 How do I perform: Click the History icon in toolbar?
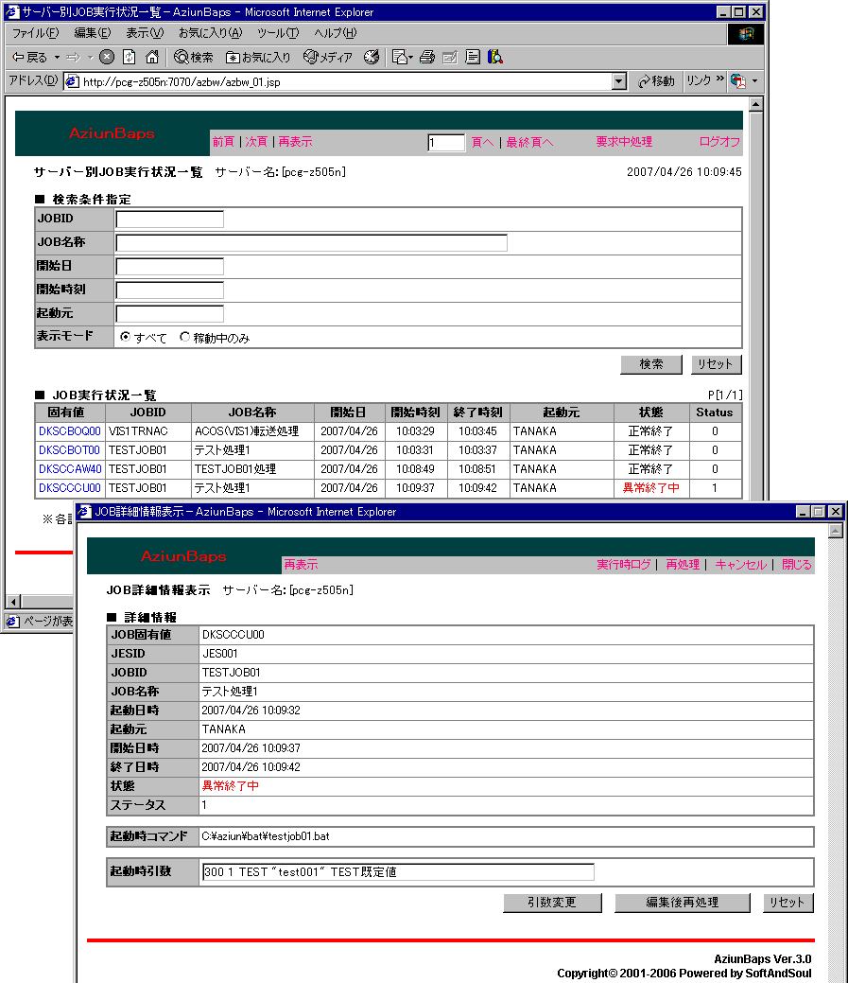point(372,57)
